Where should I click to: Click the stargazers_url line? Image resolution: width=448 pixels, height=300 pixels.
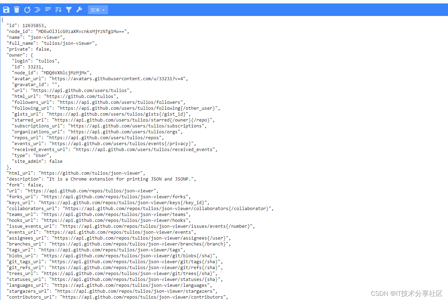(x=112, y=291)
